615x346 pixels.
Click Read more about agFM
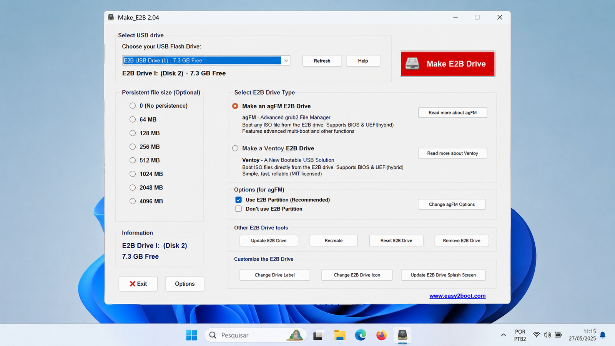[452, 113]
